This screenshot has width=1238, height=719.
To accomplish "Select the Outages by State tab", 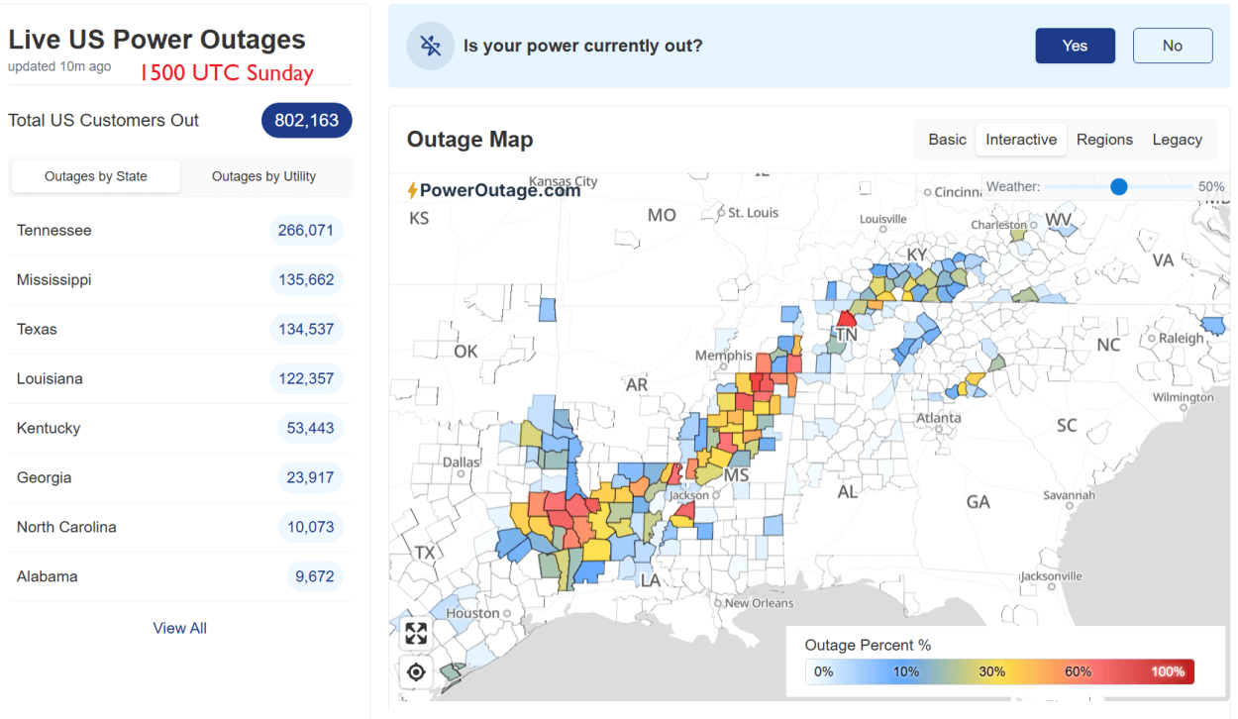I will pyautogui.click(x=95, y=175).
